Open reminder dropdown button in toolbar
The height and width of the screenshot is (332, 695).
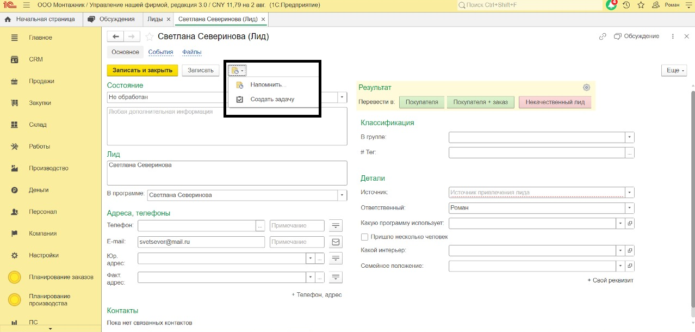(x=237, y=70)
